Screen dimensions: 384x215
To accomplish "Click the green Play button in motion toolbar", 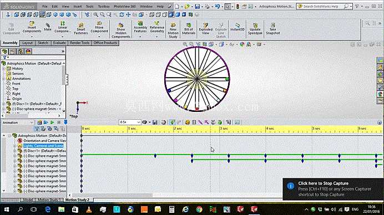I will 52,122.
